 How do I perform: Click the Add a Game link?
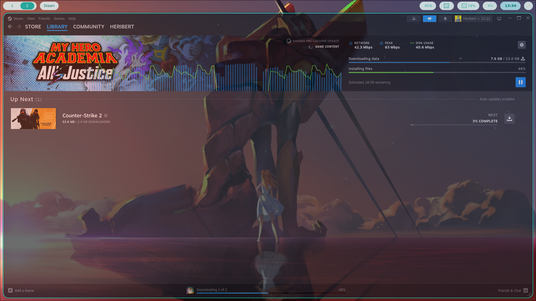tap(24, 290)
